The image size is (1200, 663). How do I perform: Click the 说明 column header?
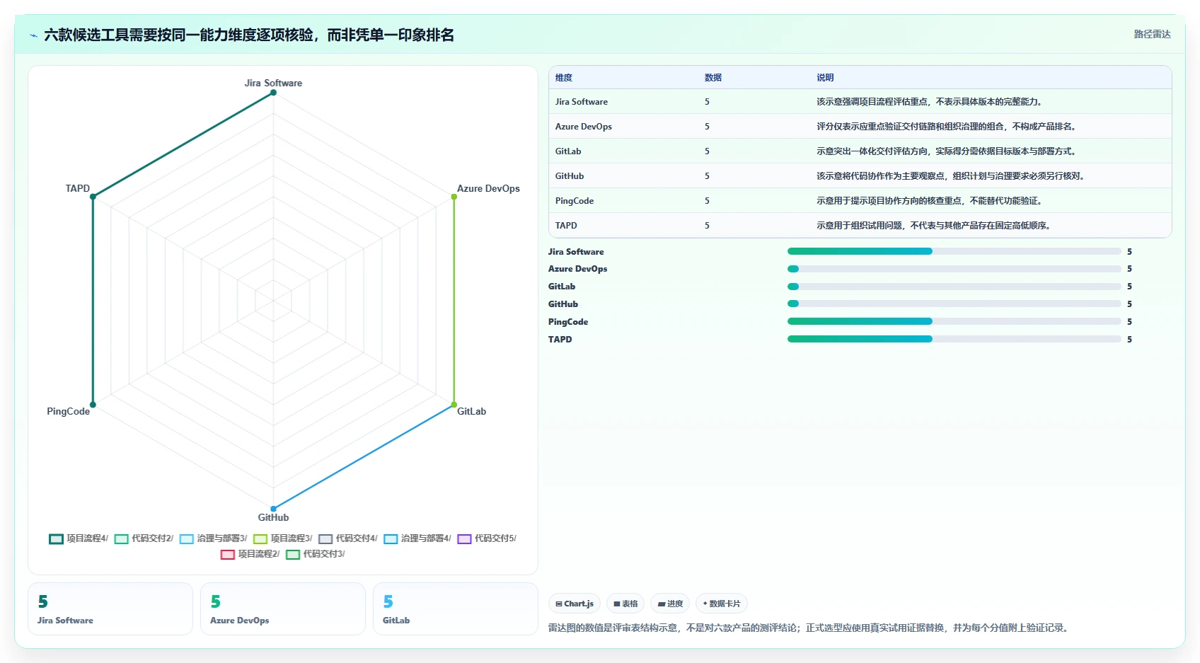coord(825,78)
